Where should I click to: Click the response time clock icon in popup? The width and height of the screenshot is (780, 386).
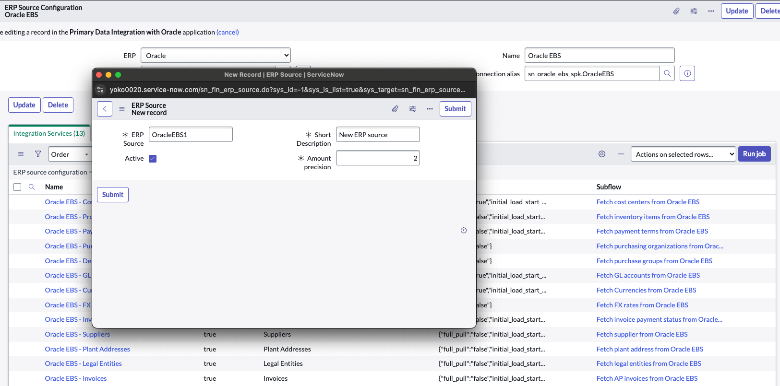click(464, 230)
